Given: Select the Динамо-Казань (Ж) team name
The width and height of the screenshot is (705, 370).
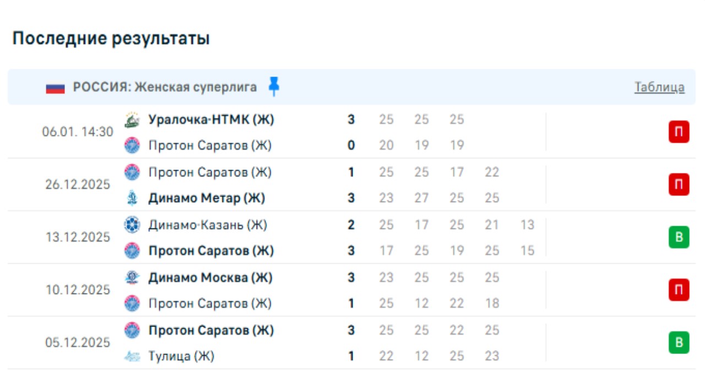Looking at the screenshot, I should 208,225.
